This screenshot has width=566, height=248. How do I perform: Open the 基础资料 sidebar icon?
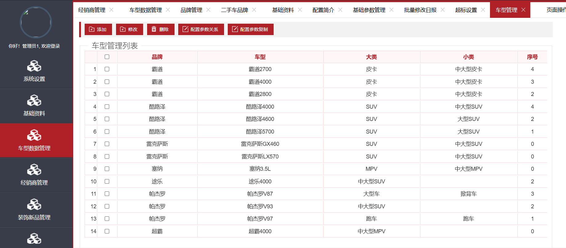(34, 101)
